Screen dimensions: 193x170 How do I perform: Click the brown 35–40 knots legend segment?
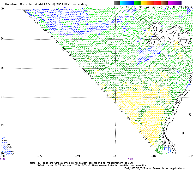pos(164,3)
